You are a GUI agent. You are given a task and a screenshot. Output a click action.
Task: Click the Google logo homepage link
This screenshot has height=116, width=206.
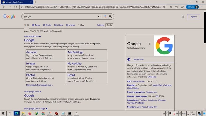(x=9, y=16)
